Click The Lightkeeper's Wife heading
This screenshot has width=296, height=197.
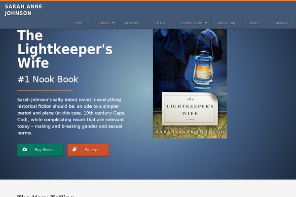pos(65,49)
